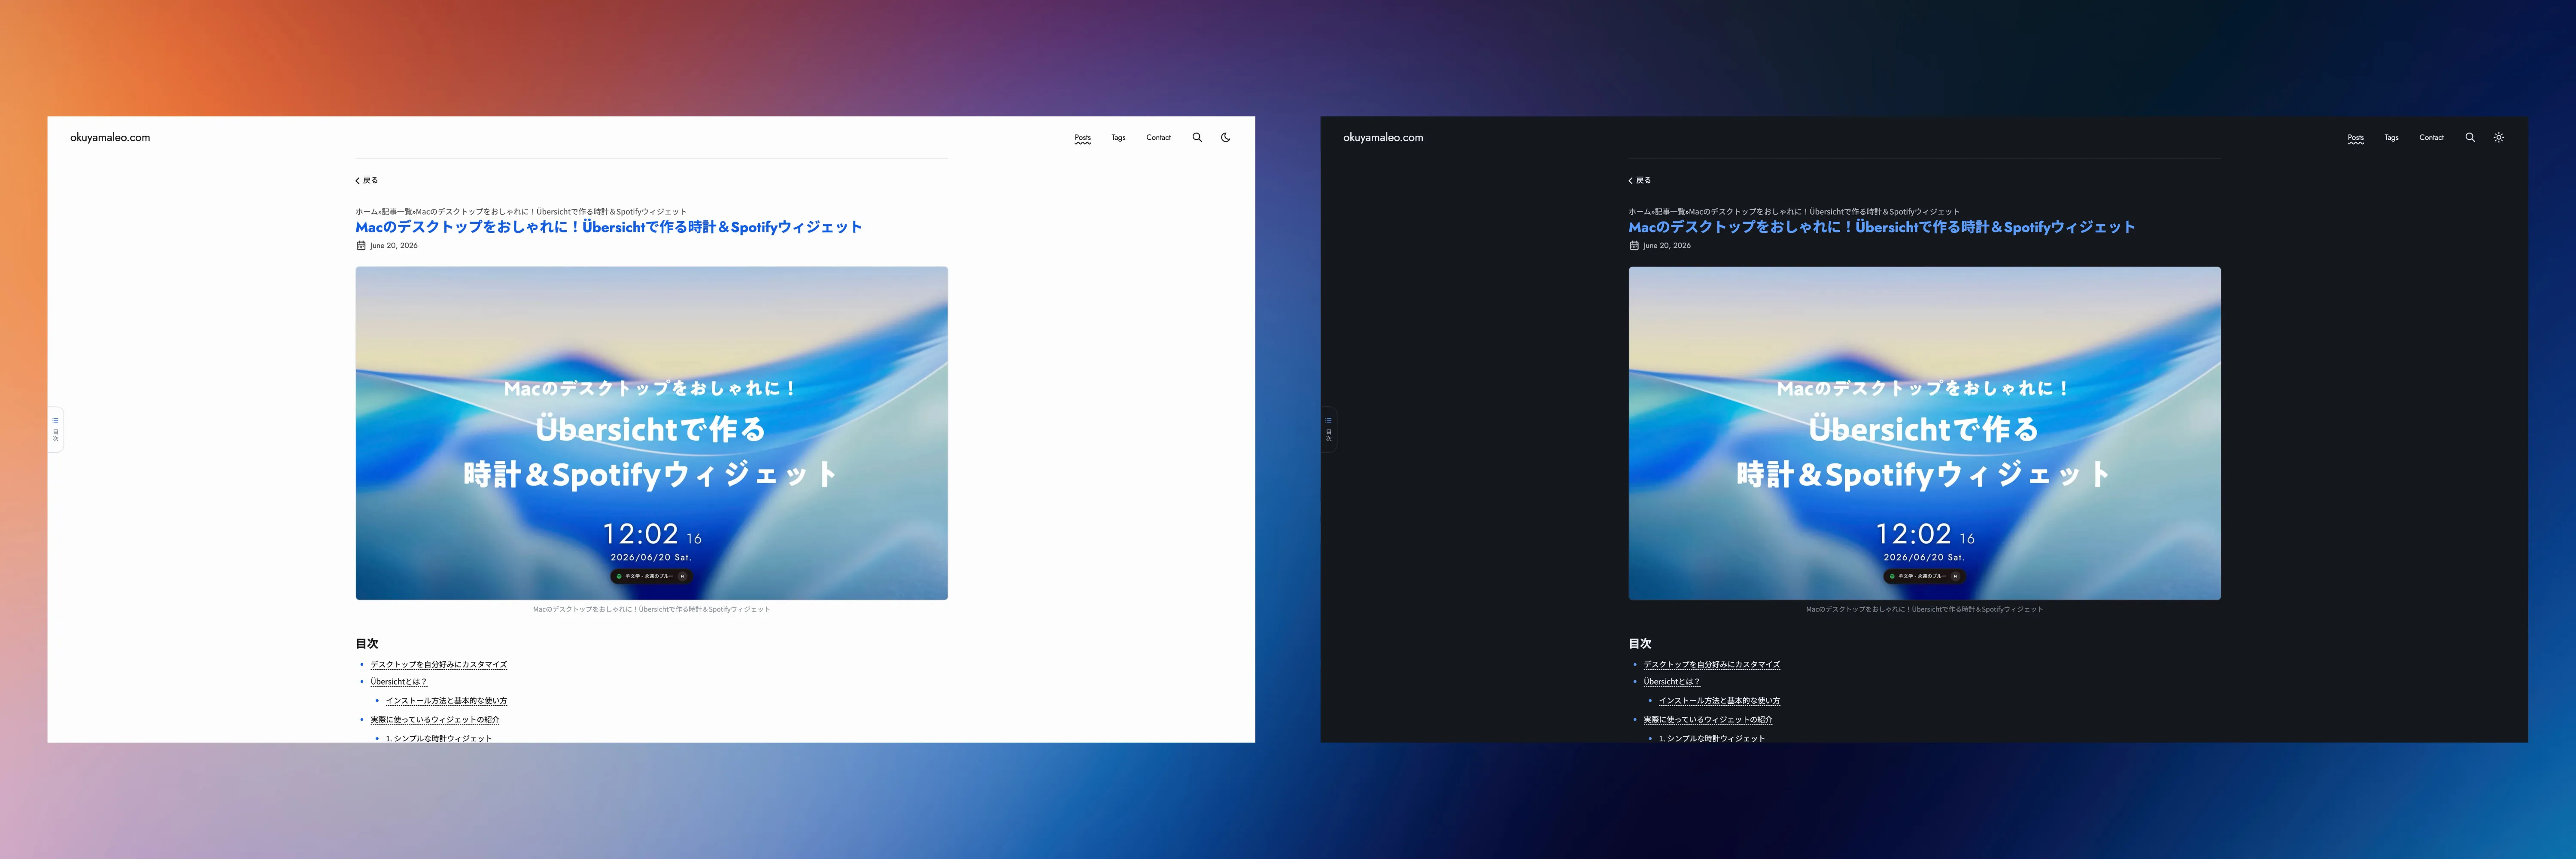The height and width of the screenshot is (859, 2576).
Task: Go back via 戻る in the light window
Action: (367, 181)
